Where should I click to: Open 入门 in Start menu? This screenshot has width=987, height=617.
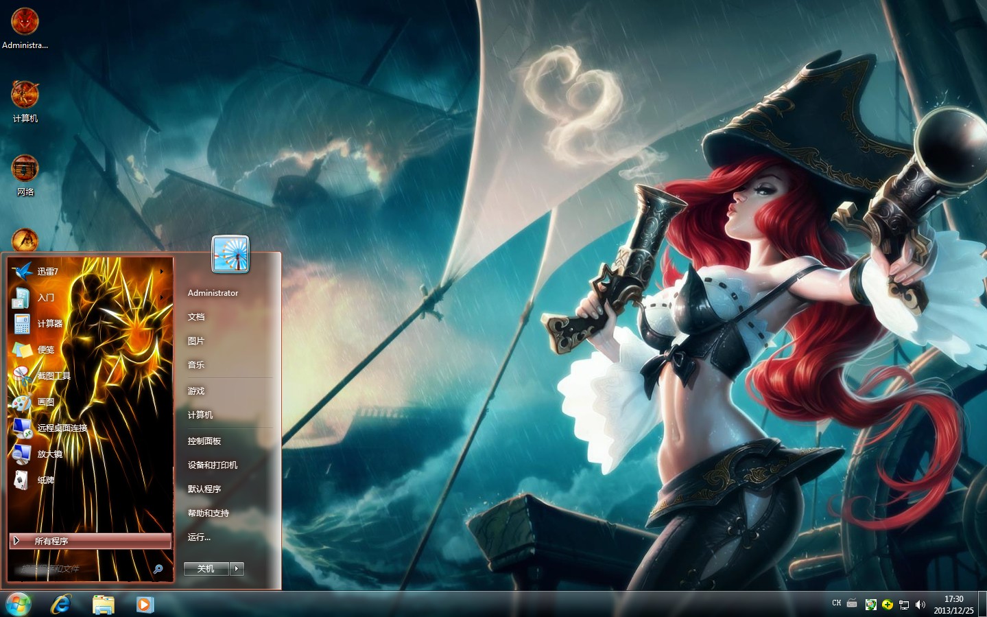click(x=89, y=297)
